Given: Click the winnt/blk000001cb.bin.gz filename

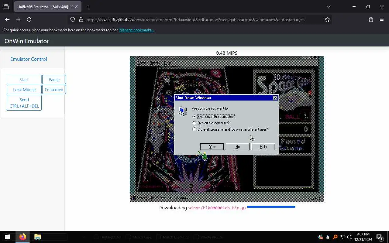Looking at the screenshot, I should pos(217,208).
